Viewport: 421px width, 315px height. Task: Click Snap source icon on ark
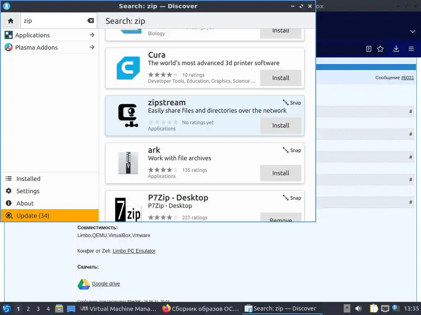point(285,150)
